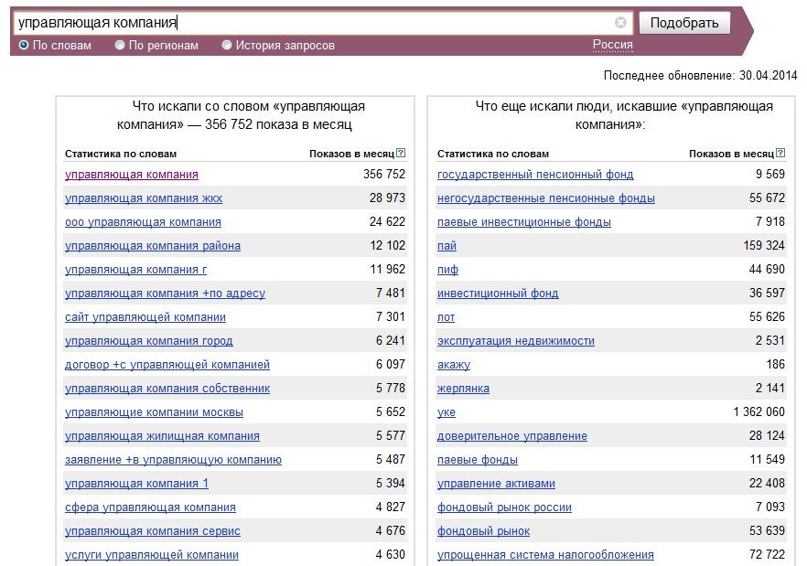Open 'ооо управляющая компания' link

tap(143, 222)
